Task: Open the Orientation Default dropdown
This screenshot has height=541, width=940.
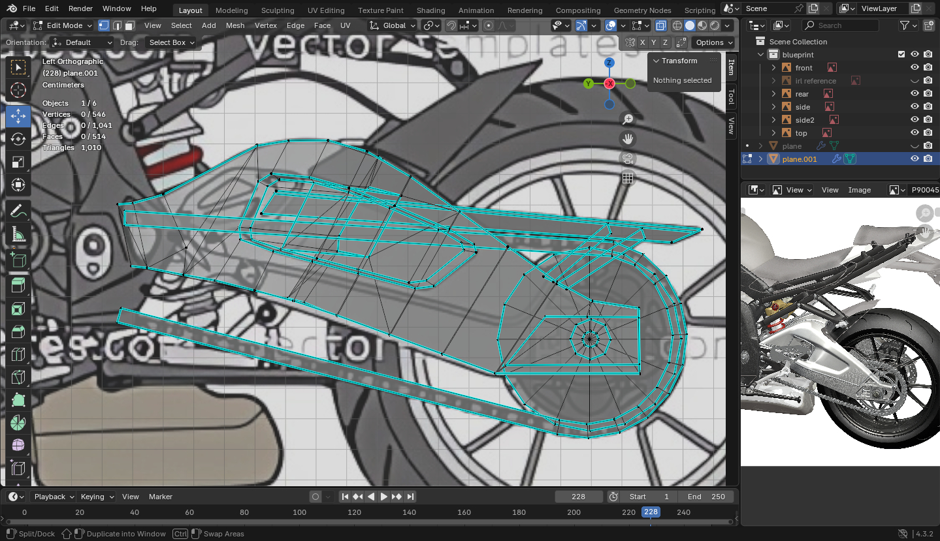Action: point(82,42)
